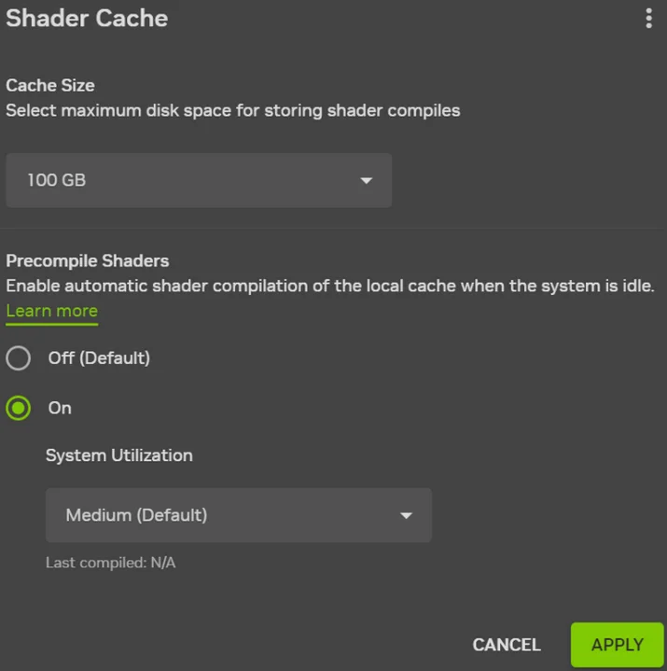The width and height of the screenshot is (667, 671).
Task: Click the System Utilization label
Action: click(x=119, y=455)
